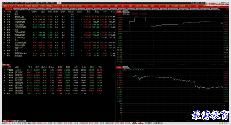231x125 pixels.
Task: Open the 分析 menu
Action: point(22,3)
